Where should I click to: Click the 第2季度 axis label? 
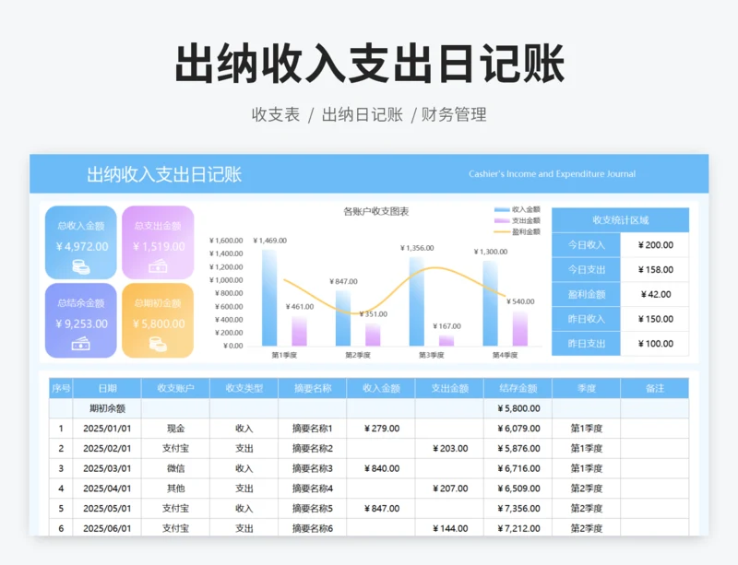coord(358,355)
